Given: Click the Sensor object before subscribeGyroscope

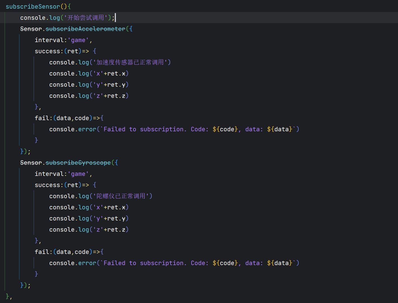Looking at the screenshot, I should [x=31, y=163].
